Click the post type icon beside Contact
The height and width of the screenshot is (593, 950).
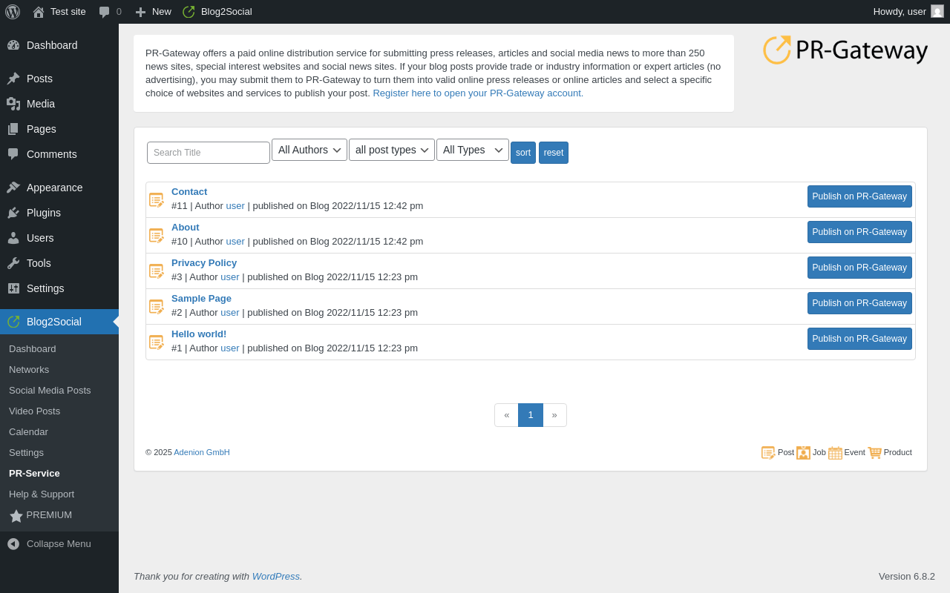(157, 200)
